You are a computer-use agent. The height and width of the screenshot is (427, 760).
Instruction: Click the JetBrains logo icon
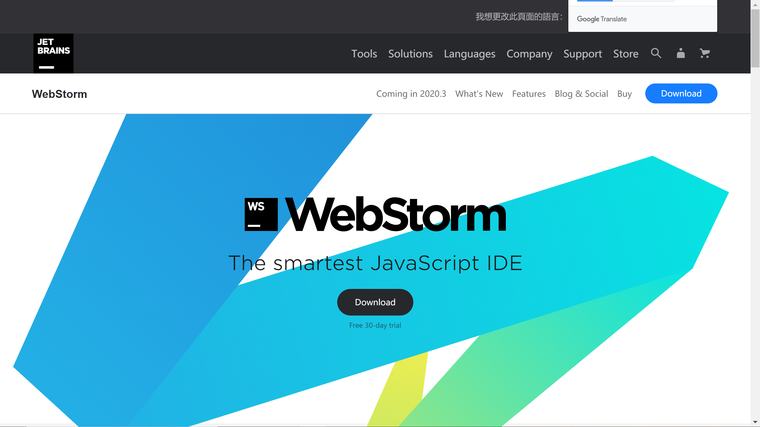coord(53,54)
